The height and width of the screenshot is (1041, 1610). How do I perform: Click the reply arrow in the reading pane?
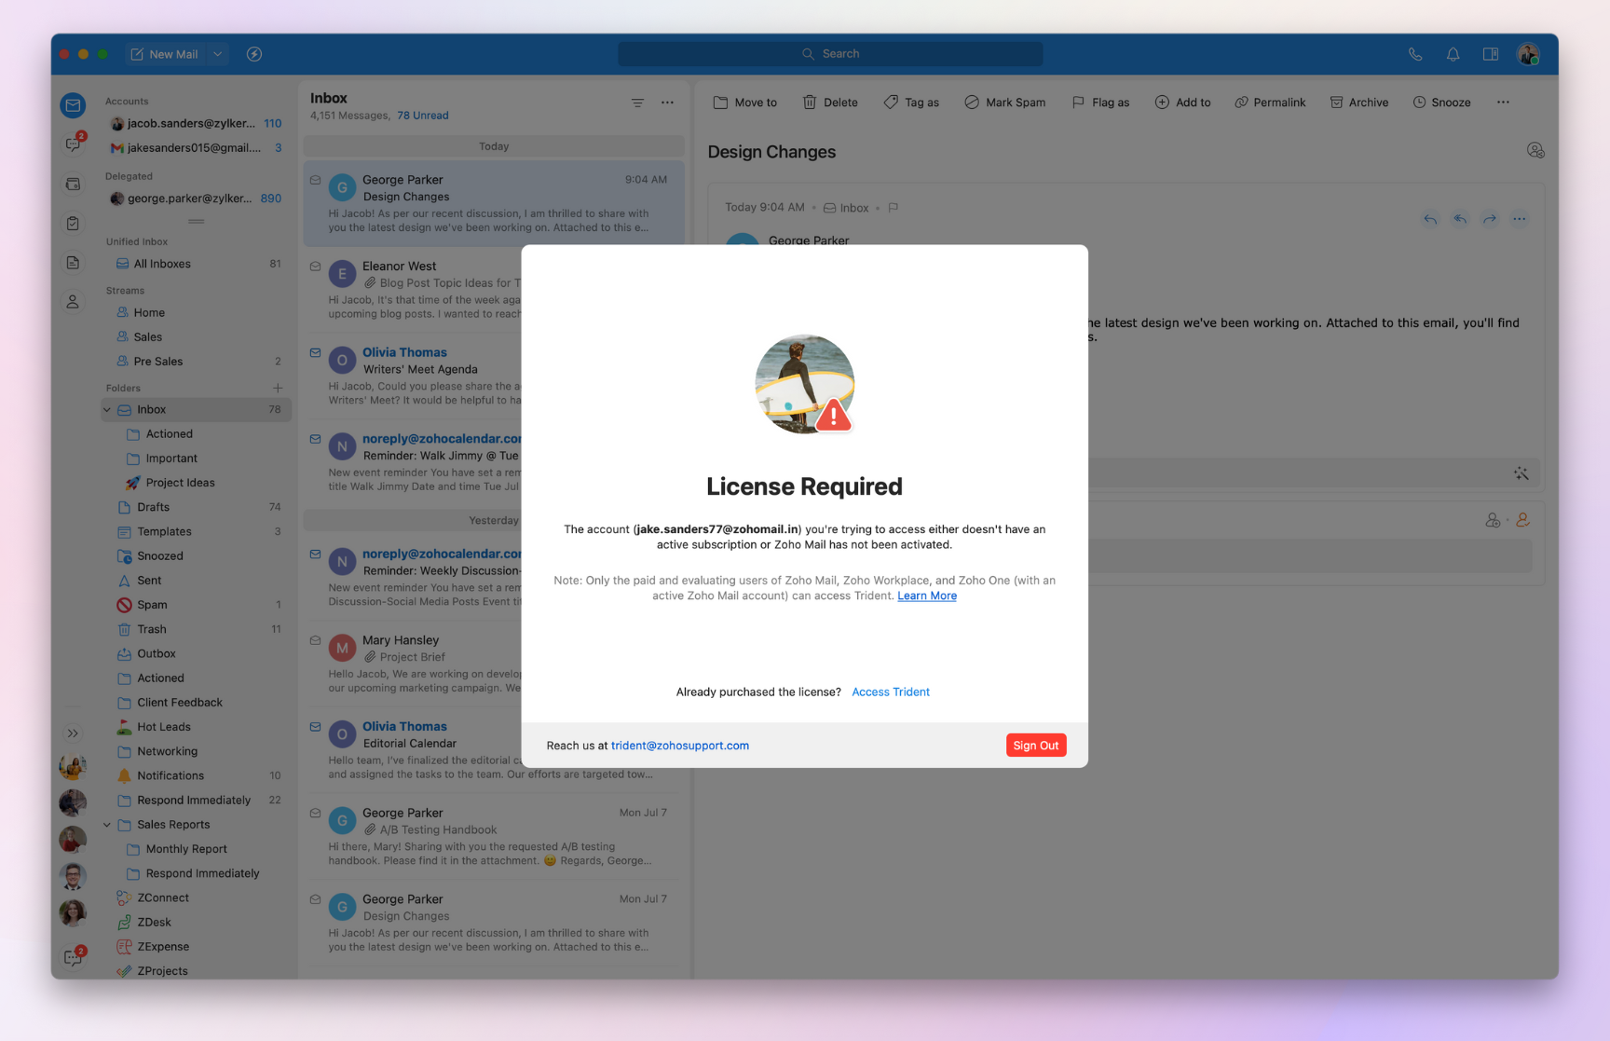[x=1430, y=219]
